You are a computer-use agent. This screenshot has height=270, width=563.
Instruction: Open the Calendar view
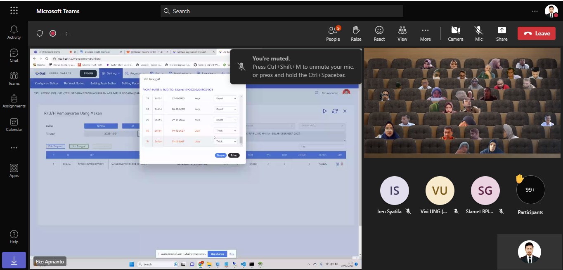[14, 125]
